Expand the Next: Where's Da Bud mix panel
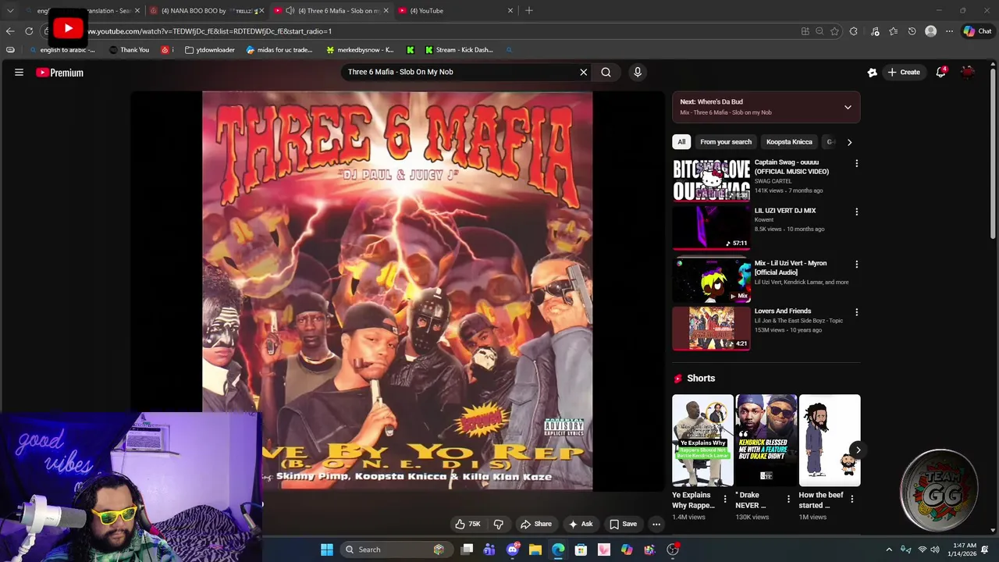This screenshot has height=562, width=999. (848, 107)
